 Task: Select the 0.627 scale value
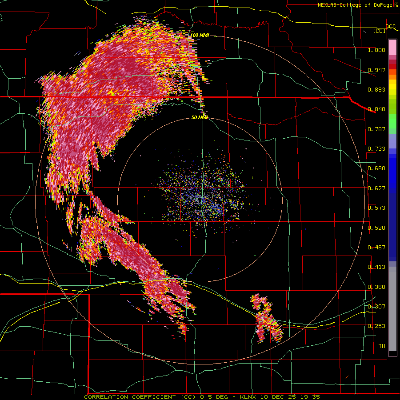coord(376,188)
